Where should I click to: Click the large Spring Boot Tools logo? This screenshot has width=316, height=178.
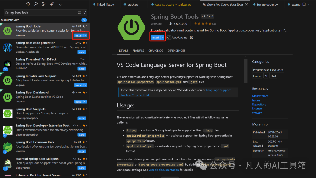click(x=131, y=28)
